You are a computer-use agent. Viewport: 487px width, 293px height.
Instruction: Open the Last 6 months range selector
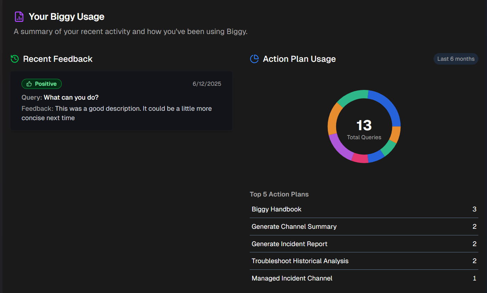[455, 59]
